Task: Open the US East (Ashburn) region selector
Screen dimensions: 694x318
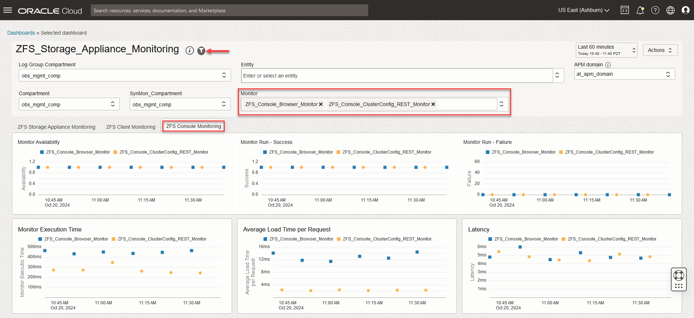Action: coord(584,10)
